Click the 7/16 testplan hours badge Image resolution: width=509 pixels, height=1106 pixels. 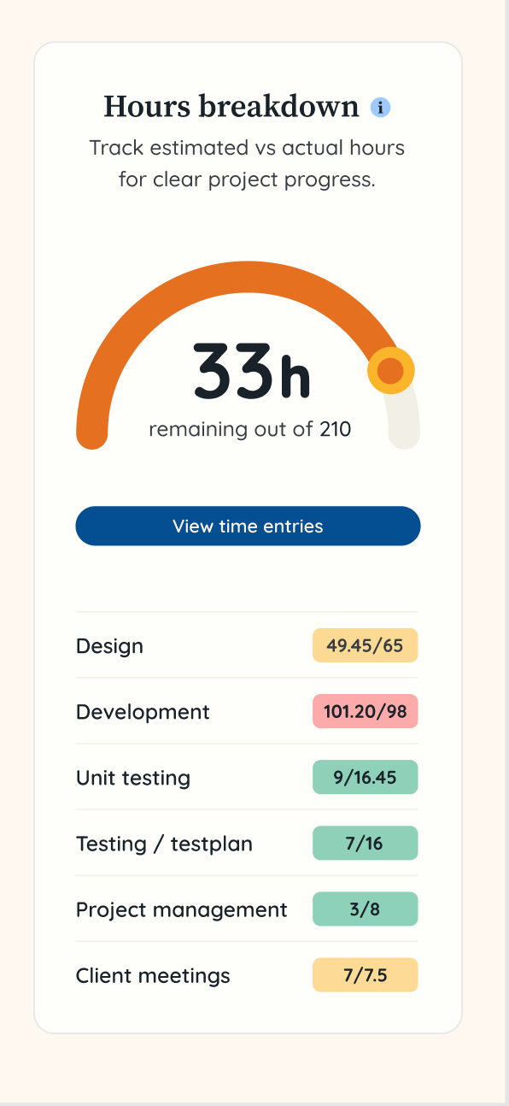[365, 843]
